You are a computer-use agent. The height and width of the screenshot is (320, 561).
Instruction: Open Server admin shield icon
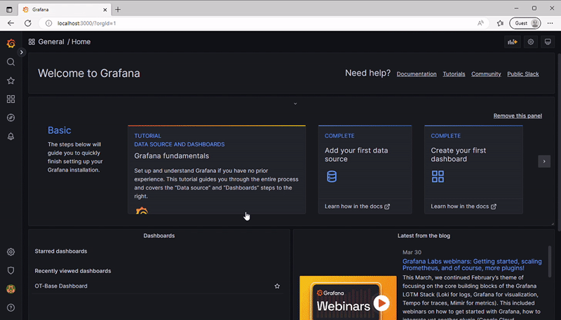(11, 270)
